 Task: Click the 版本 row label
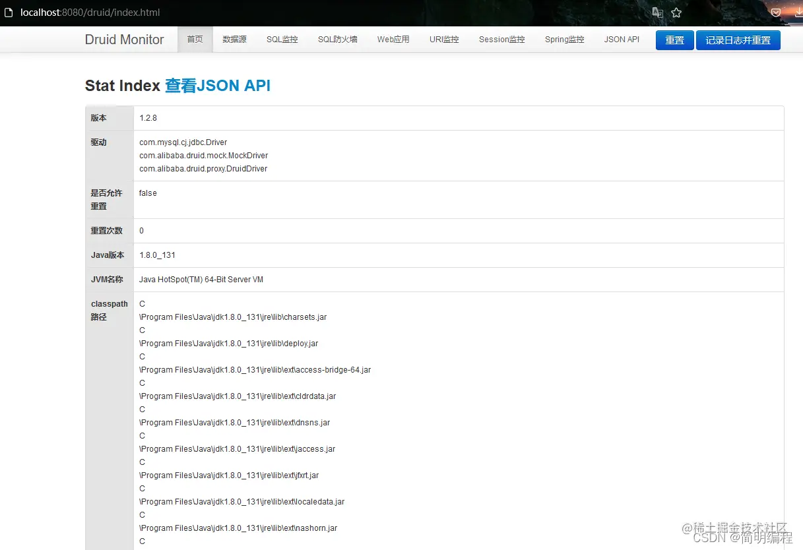click(x=98, y=118)
